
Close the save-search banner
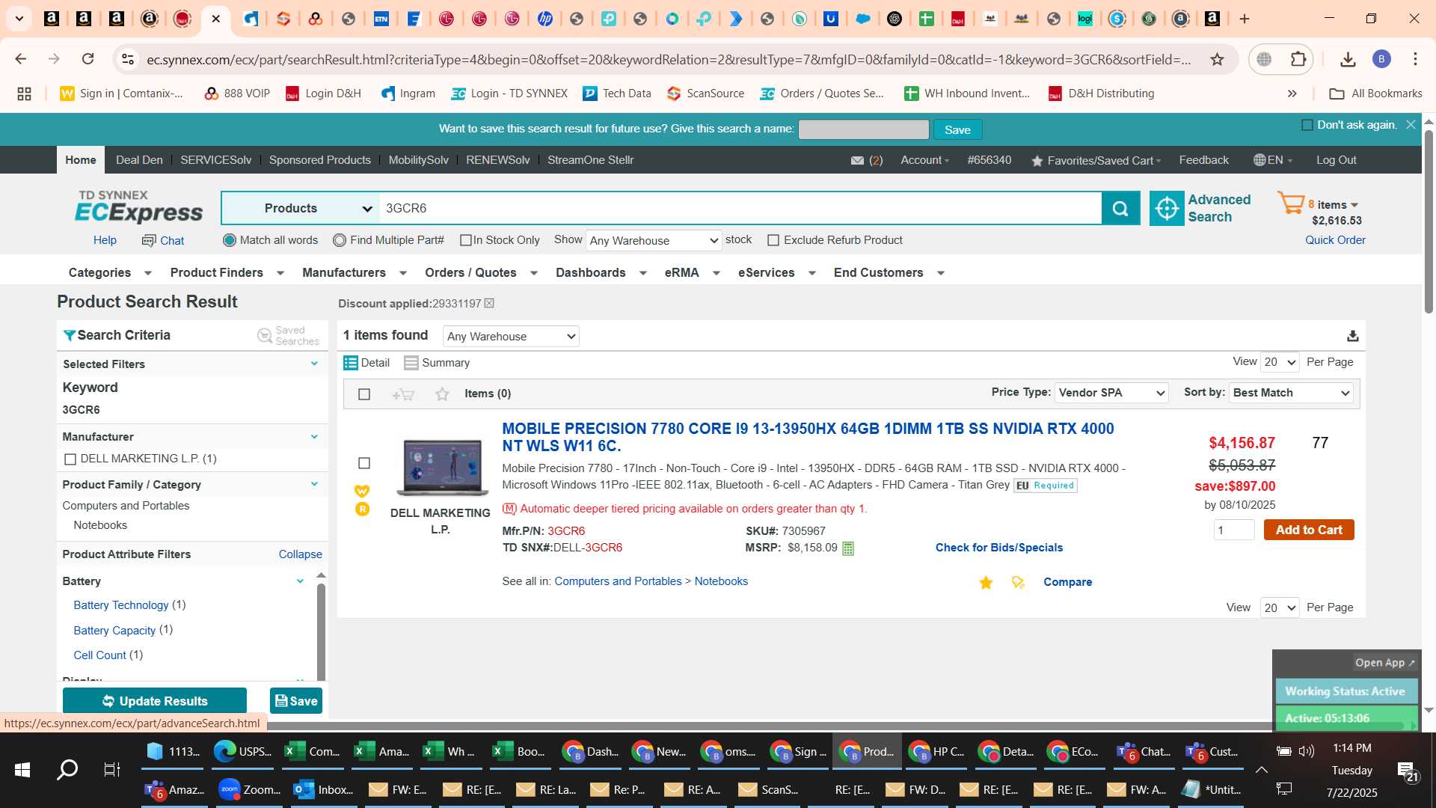1411,125
